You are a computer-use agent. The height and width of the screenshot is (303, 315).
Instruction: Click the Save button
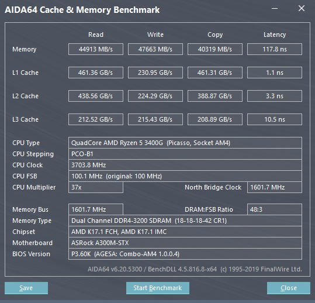tap(26, 288)
